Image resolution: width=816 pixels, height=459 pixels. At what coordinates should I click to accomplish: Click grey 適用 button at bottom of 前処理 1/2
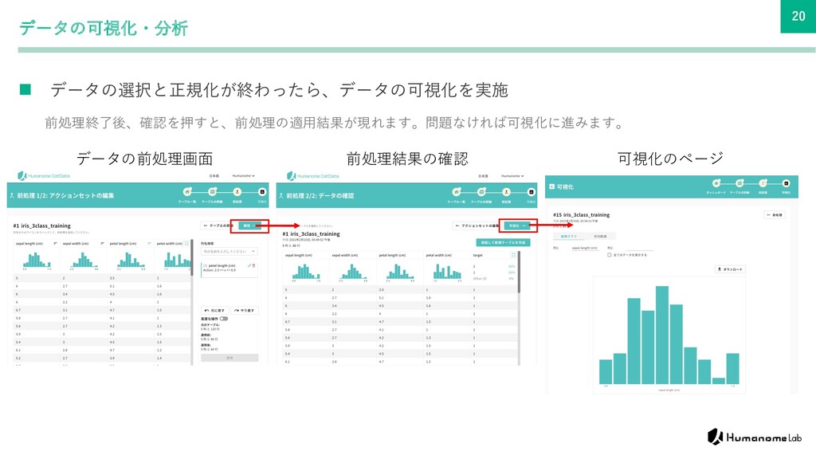(x=229, y=358)
